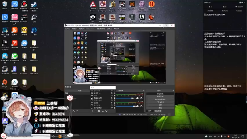Toggle lock on 游戏源 3 source
Image resolution: width=247 pixels, height=139 pixels.
(115, 93)
